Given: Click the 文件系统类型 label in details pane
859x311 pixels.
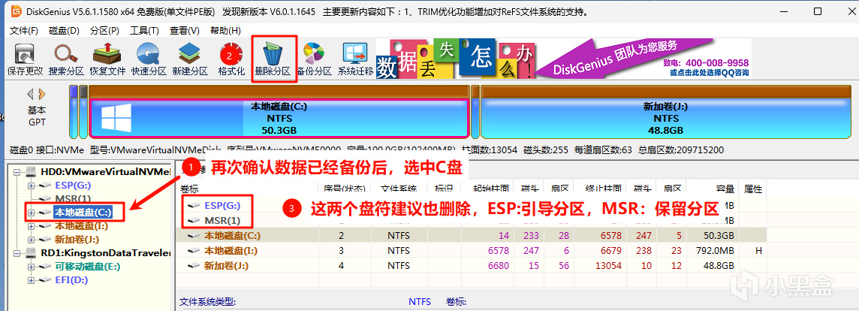Looking at the screenshot, I should point(208,302).
